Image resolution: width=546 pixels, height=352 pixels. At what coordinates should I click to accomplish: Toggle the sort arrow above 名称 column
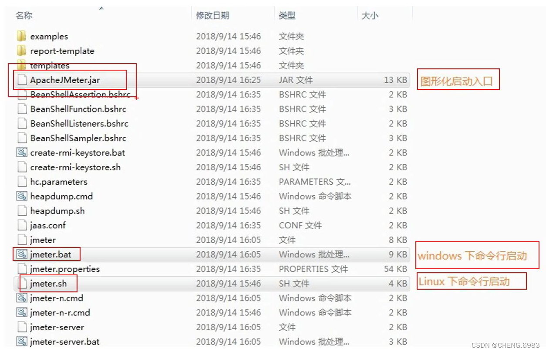(101, 8)
